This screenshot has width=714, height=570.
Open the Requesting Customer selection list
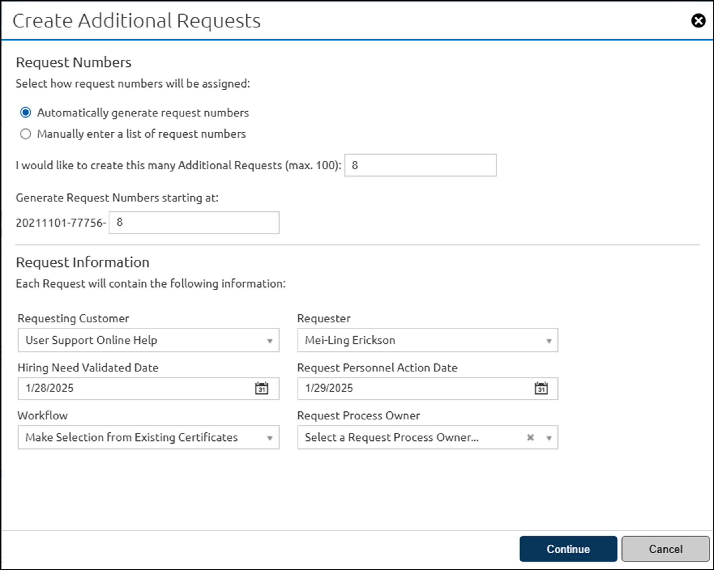pos(148,340)
